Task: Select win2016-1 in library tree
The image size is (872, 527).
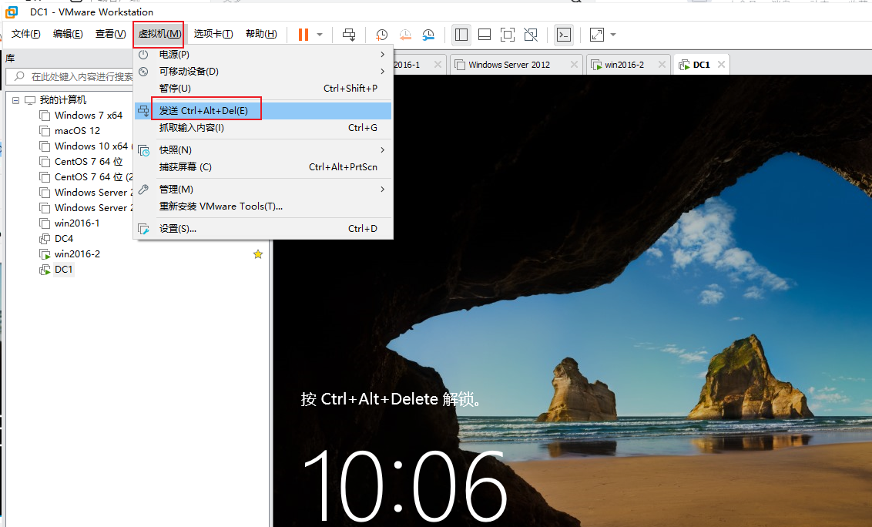Action: pos(77,223)
